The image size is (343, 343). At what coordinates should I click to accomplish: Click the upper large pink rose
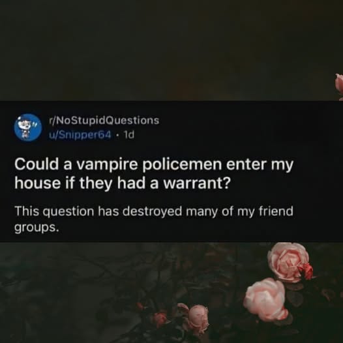[x=288, y=261]
